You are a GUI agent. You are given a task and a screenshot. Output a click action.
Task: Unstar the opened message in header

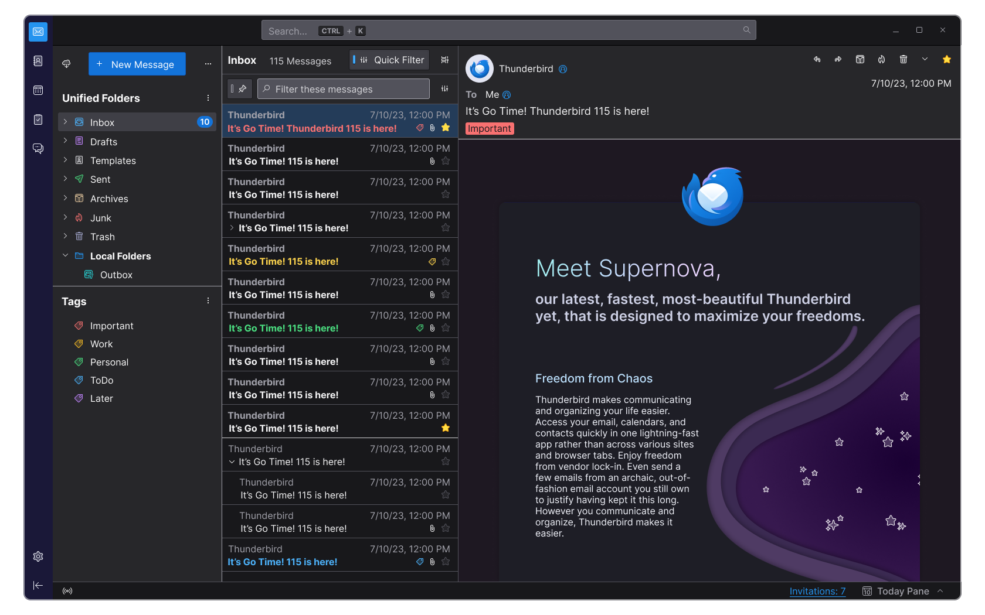(946, 59)
